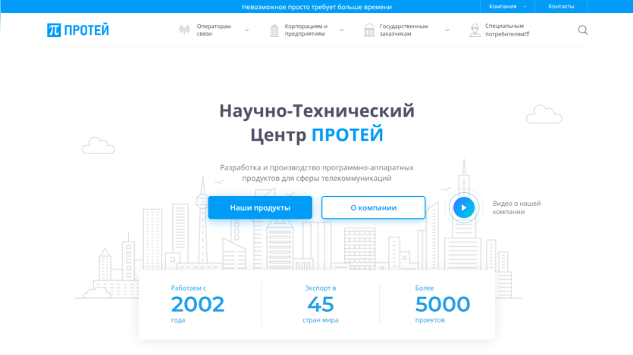Expand the Корпорациям и предприятиям chevron

(x=342, y=30)
